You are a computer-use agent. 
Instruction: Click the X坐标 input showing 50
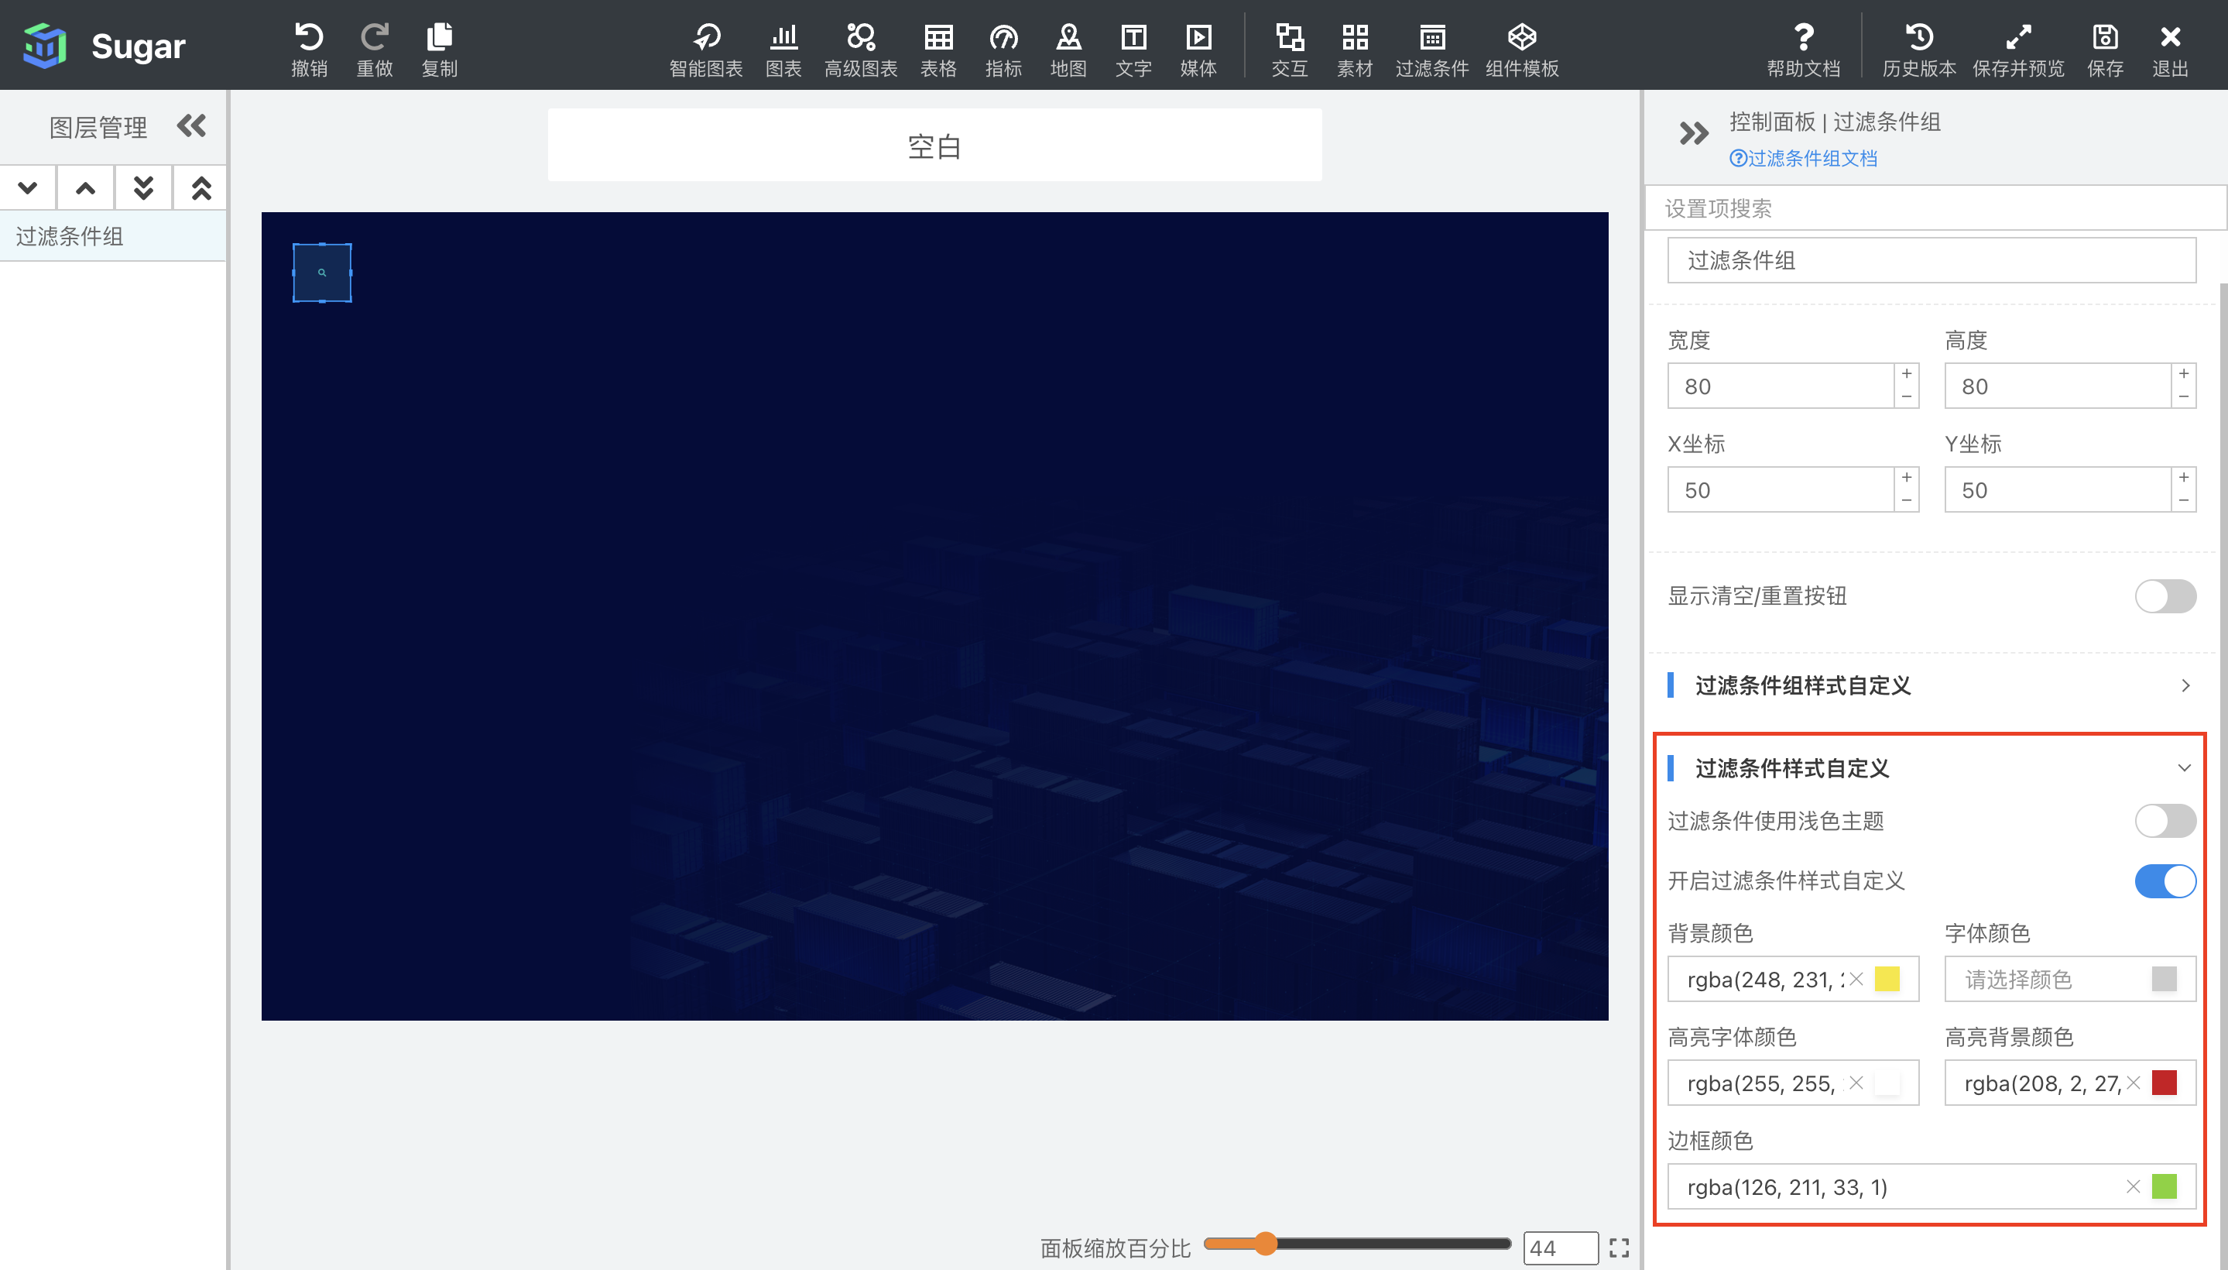click(x=1780, y=490)
